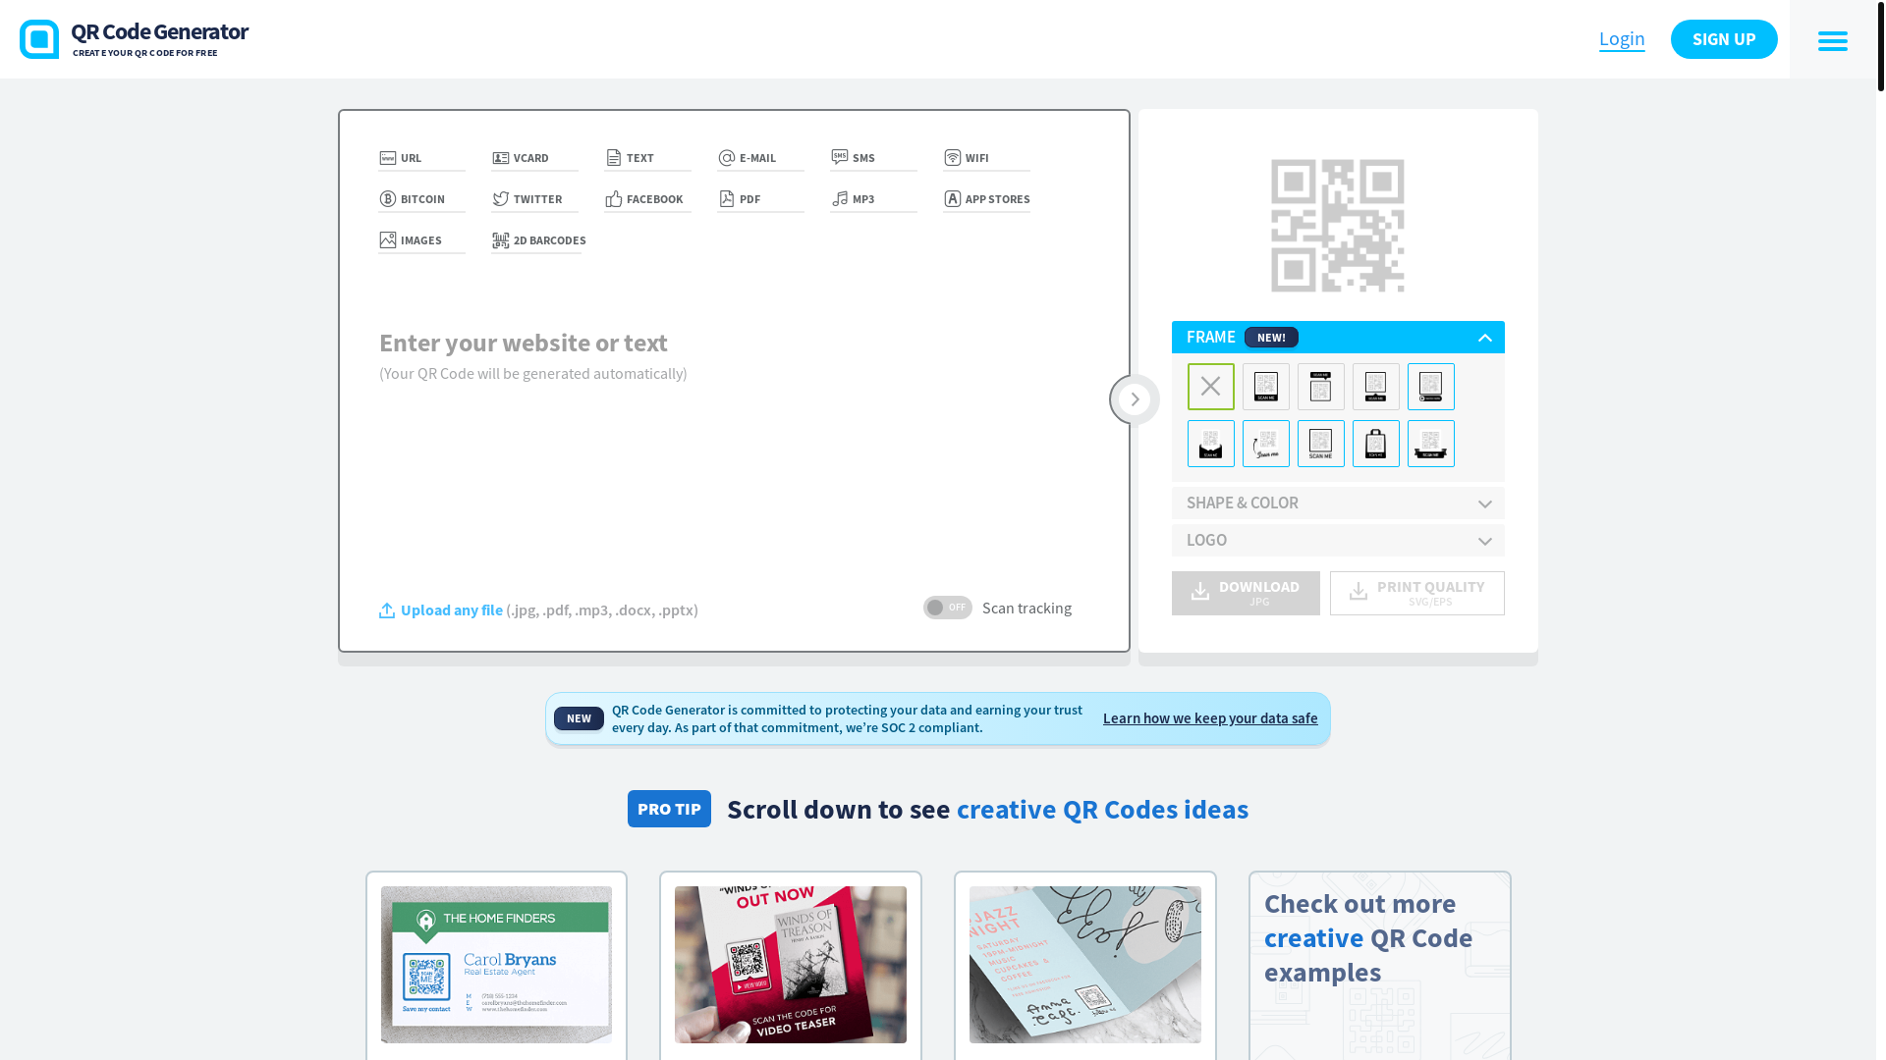Click the SIGN UP button
Viewport: 1886px width, 1060px height.
click(x=1724, y=39)
